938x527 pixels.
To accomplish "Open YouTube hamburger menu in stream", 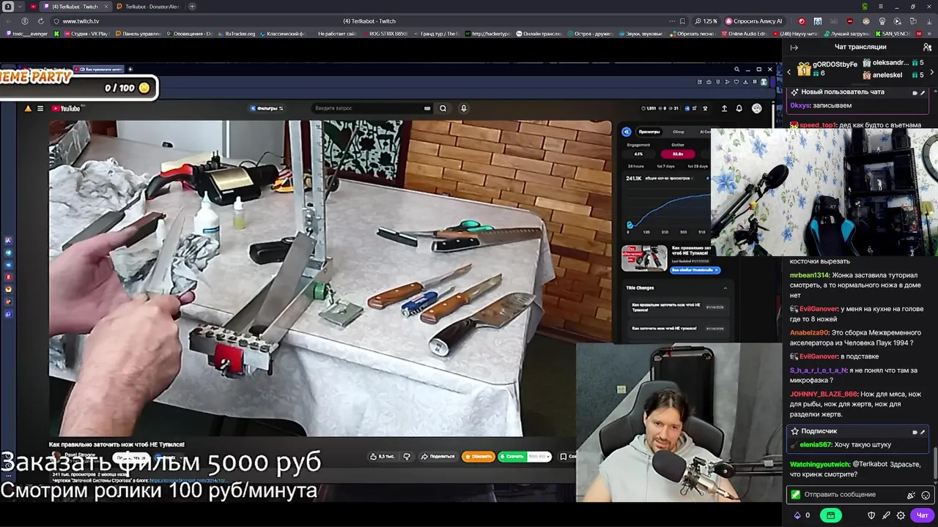I will click(x=40, y=108).
